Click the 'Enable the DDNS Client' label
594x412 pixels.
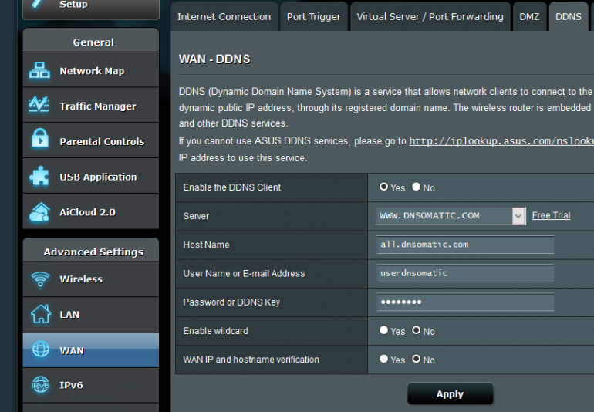pyautogui.click(x=232, y=187)
